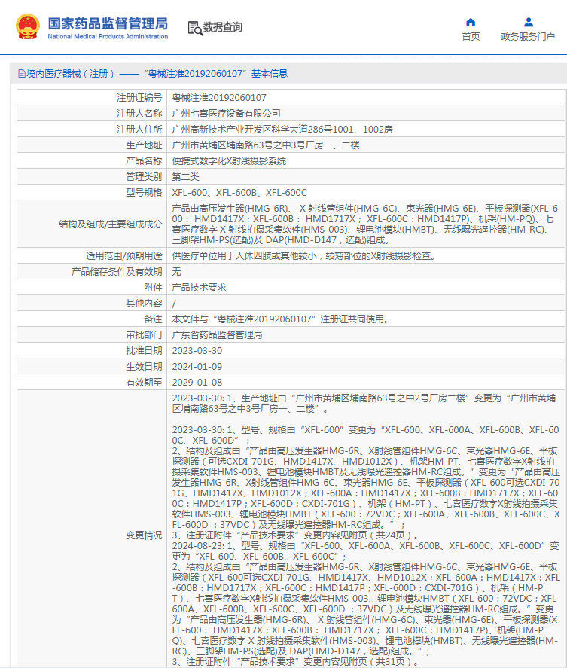Open the 数据查询 link
This screenshot has width=567, height=668.
click(222, 27)
